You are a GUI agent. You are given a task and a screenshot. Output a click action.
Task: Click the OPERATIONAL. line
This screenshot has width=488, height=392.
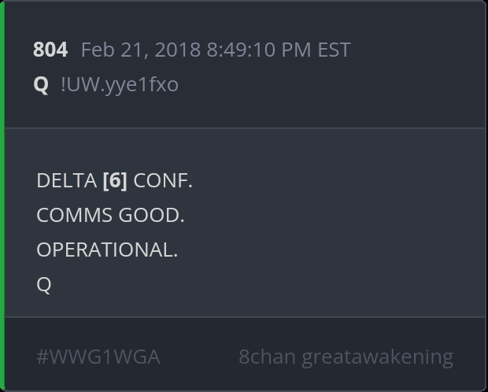pos(107,250)
